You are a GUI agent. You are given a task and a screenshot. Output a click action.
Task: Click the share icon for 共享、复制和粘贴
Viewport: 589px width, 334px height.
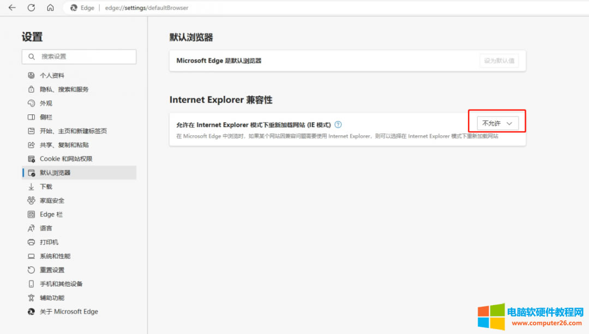click(x=31, y=145)
